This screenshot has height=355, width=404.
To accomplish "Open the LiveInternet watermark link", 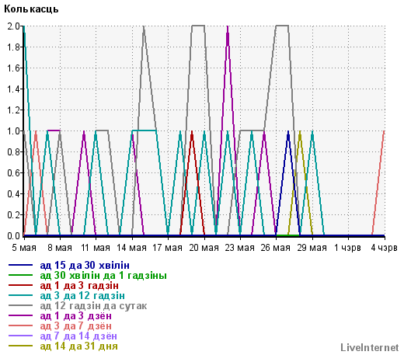I will pos(370,347).
